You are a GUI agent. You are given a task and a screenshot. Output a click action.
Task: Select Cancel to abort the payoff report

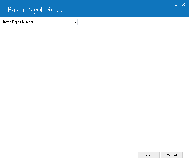point(172,155)
